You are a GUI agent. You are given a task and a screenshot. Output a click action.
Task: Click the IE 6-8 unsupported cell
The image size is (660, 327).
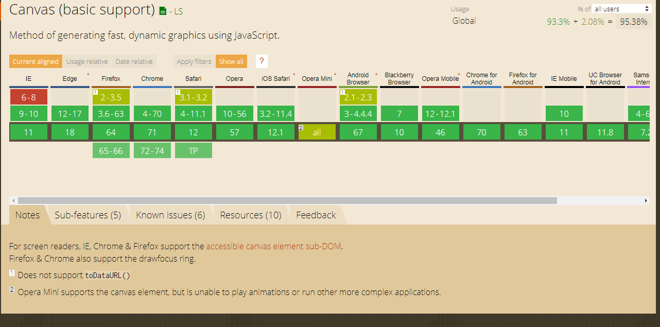pyautogui.click(x=28, y=97)
